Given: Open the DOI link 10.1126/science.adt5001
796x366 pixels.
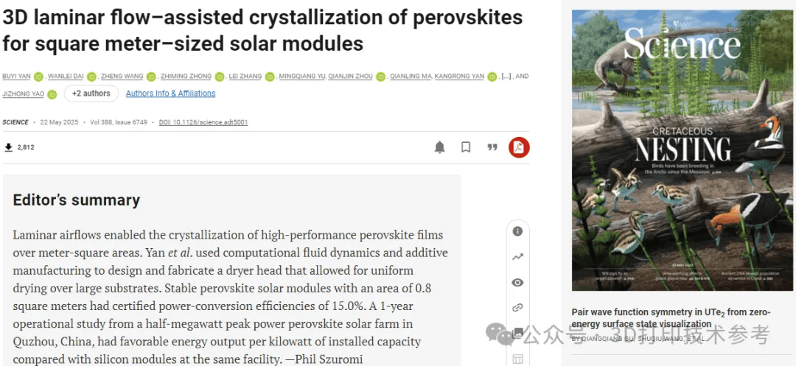Looking at the screenshot, I should (203, 122).
